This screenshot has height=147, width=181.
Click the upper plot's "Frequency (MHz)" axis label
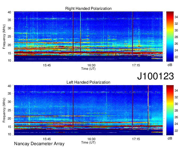[4, 36]
